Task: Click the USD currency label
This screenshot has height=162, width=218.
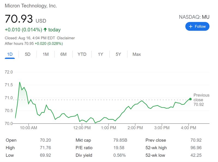Action: pyautogui.click(x=41, y=21)
